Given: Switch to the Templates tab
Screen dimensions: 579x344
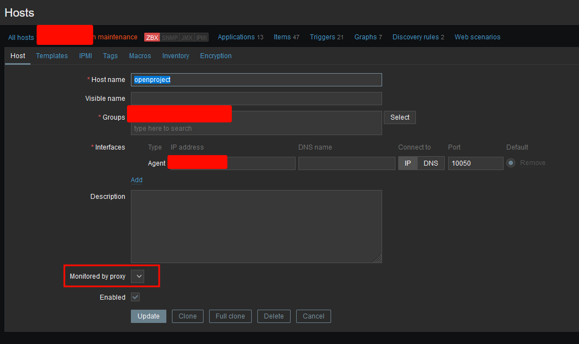Looking at the screenshot, I should (x=52, y=56).
